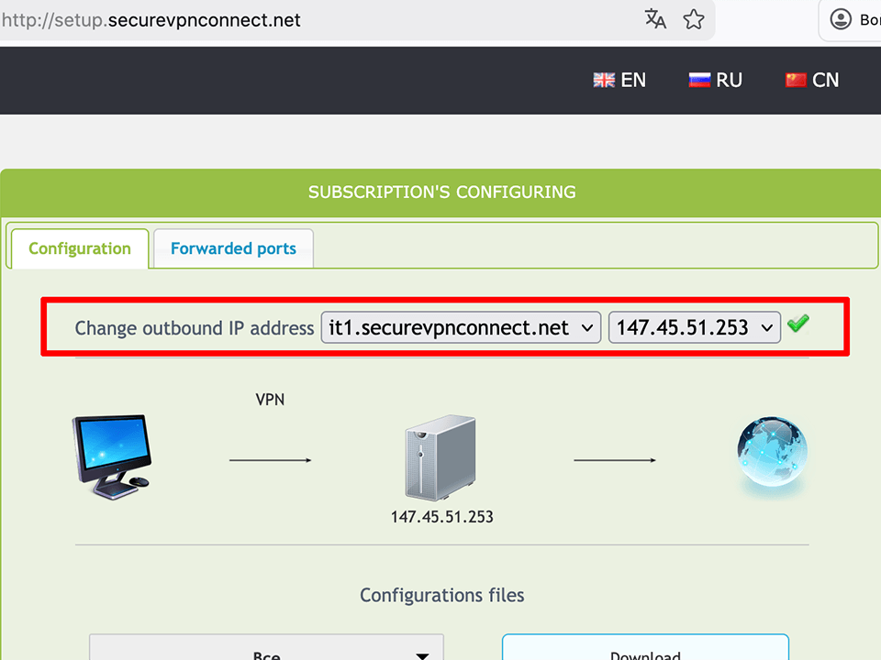This screenshot has height=660, width=881.
Task: Expand the Все configurations files dropdown
Action: coord(266,651)
